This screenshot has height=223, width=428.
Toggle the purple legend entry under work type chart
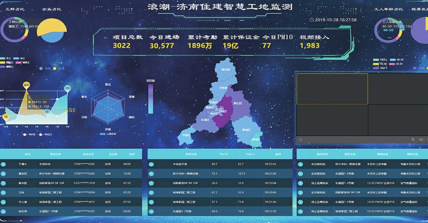pos(7,66)
